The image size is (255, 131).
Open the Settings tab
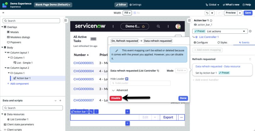[x=135, y=5]
